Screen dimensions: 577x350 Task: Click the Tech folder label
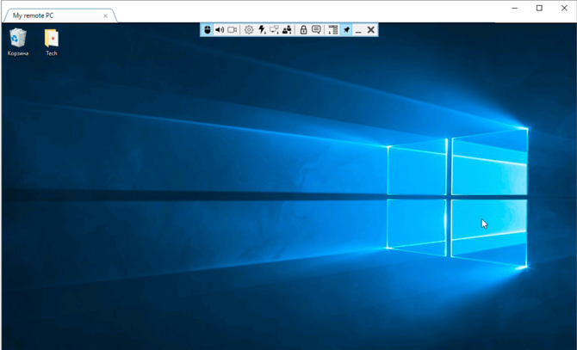tap(52, 53)
